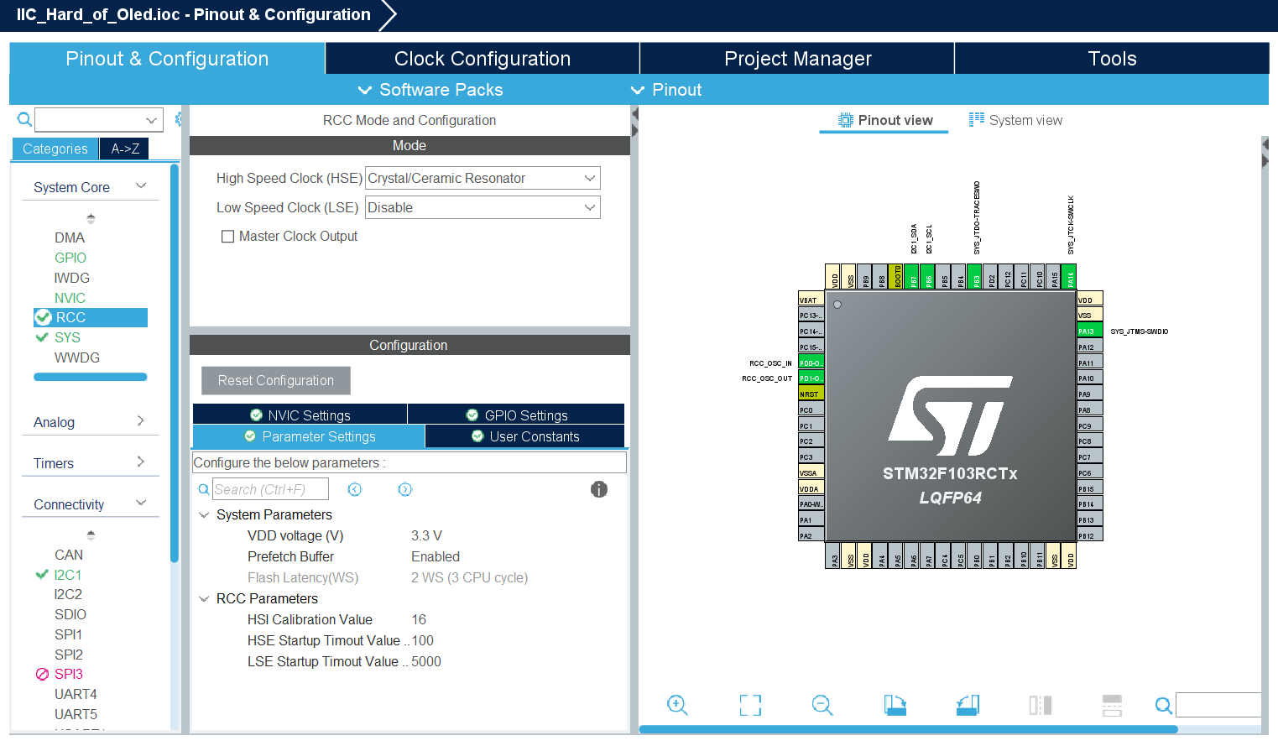Click the green PB3 pin on chip
The width and height of the screenshot is (1278, 746).
(975, 277)
